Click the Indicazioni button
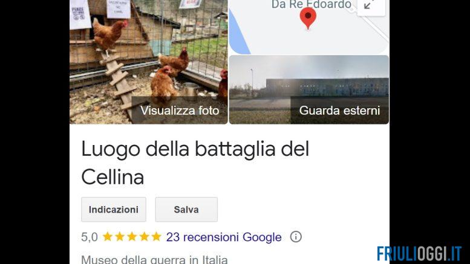Viewport: 470px width, 264px height. [x=114, y=210]
